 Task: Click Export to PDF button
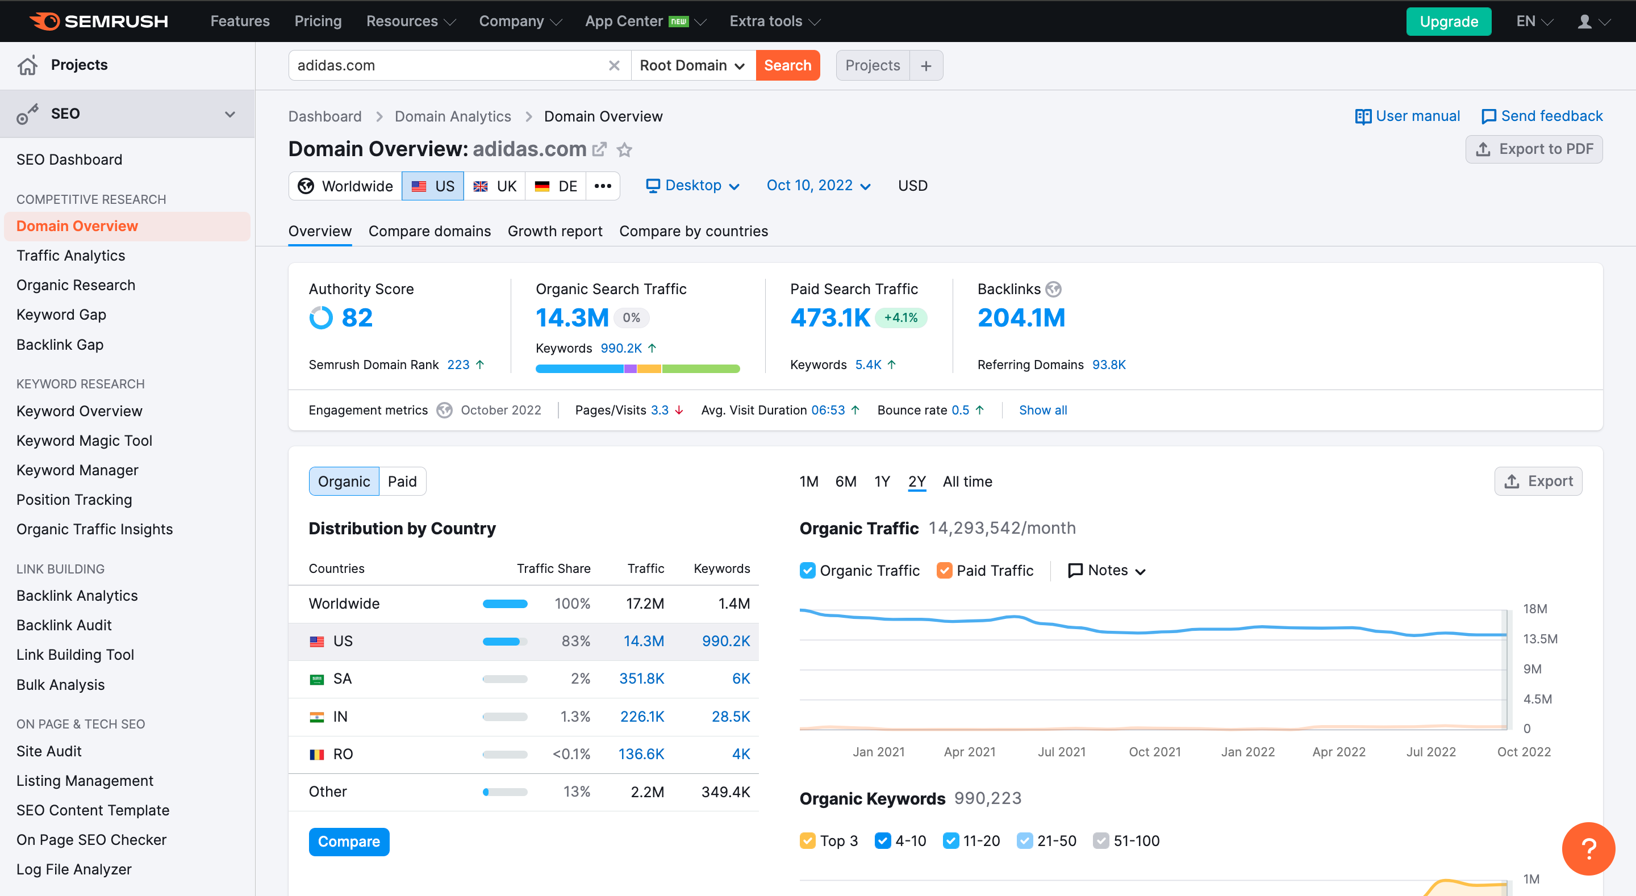(x=1534, y=149)
